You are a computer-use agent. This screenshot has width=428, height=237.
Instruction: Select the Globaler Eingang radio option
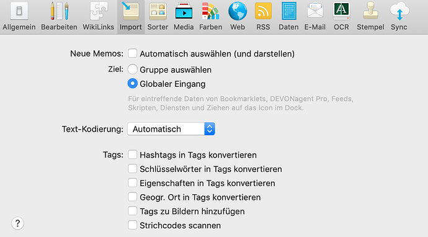(132, 84)
